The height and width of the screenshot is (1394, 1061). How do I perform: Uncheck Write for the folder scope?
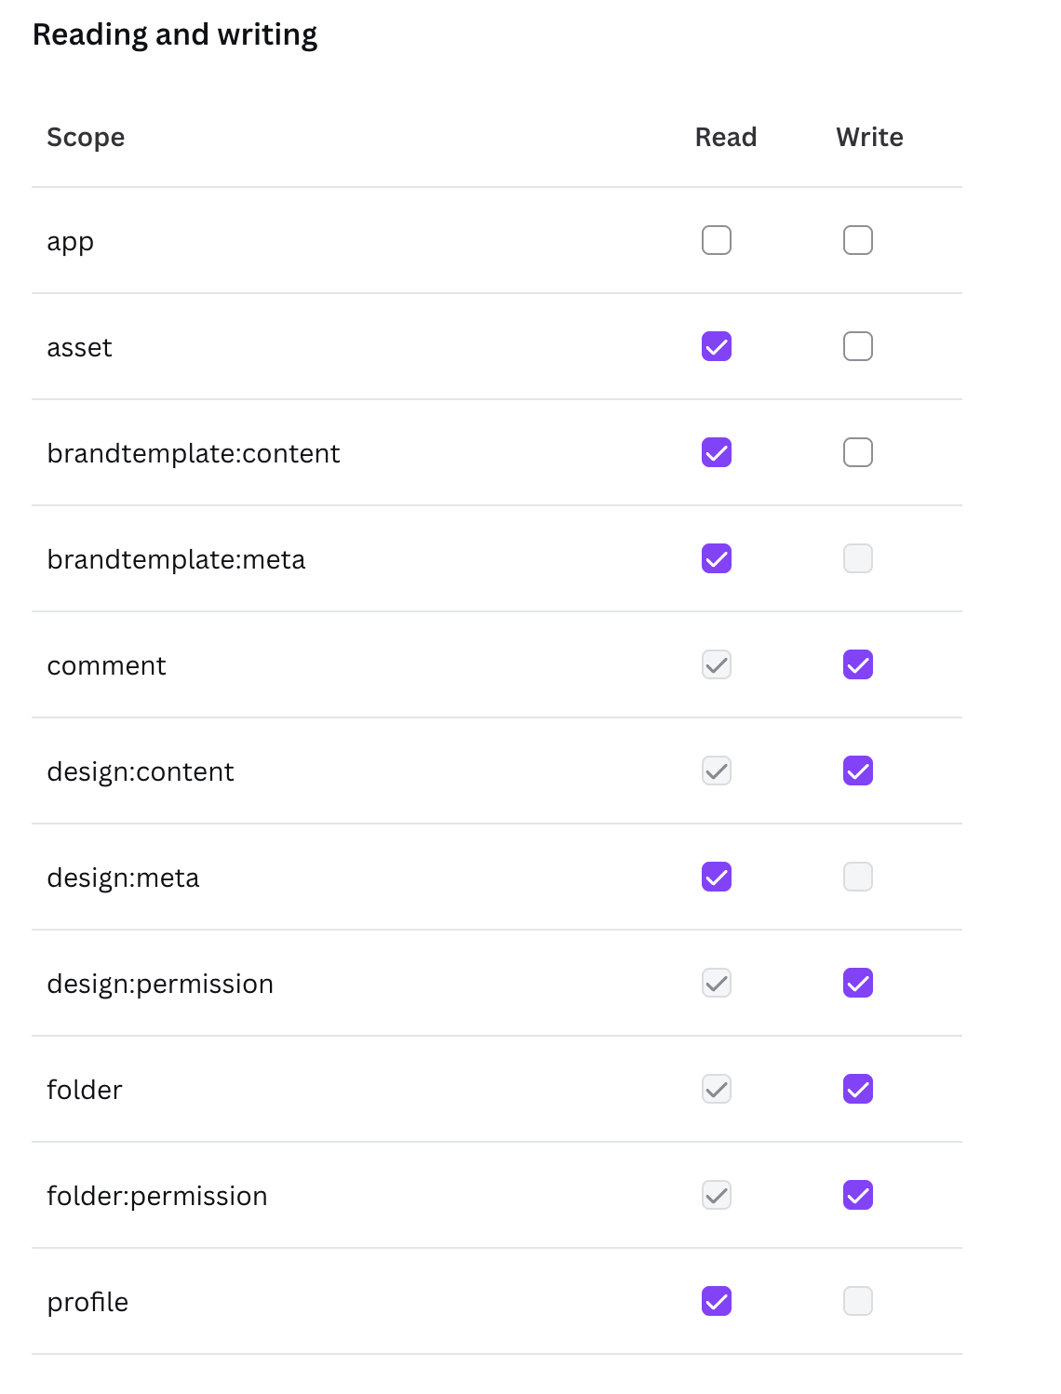coord(858,1089)
